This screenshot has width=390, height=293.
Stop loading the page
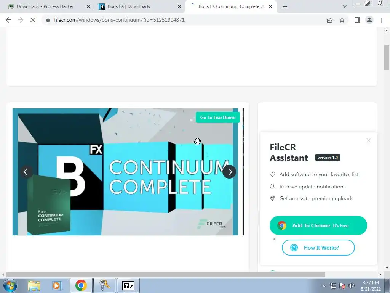point(33,20)
